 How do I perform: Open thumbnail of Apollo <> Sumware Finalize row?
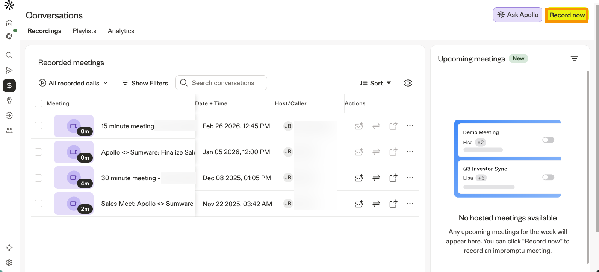point(74,152)
